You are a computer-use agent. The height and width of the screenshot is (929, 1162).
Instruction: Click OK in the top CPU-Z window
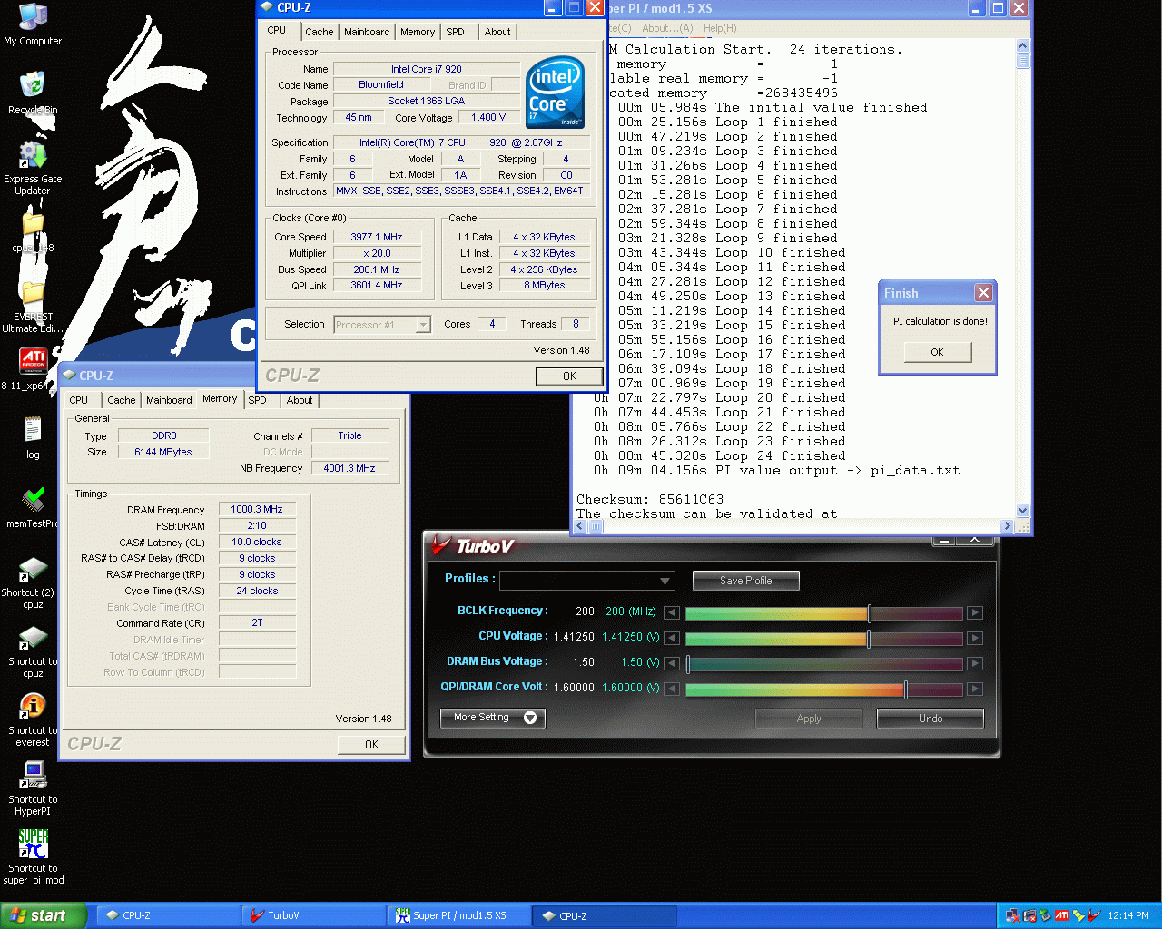(569, 376)
